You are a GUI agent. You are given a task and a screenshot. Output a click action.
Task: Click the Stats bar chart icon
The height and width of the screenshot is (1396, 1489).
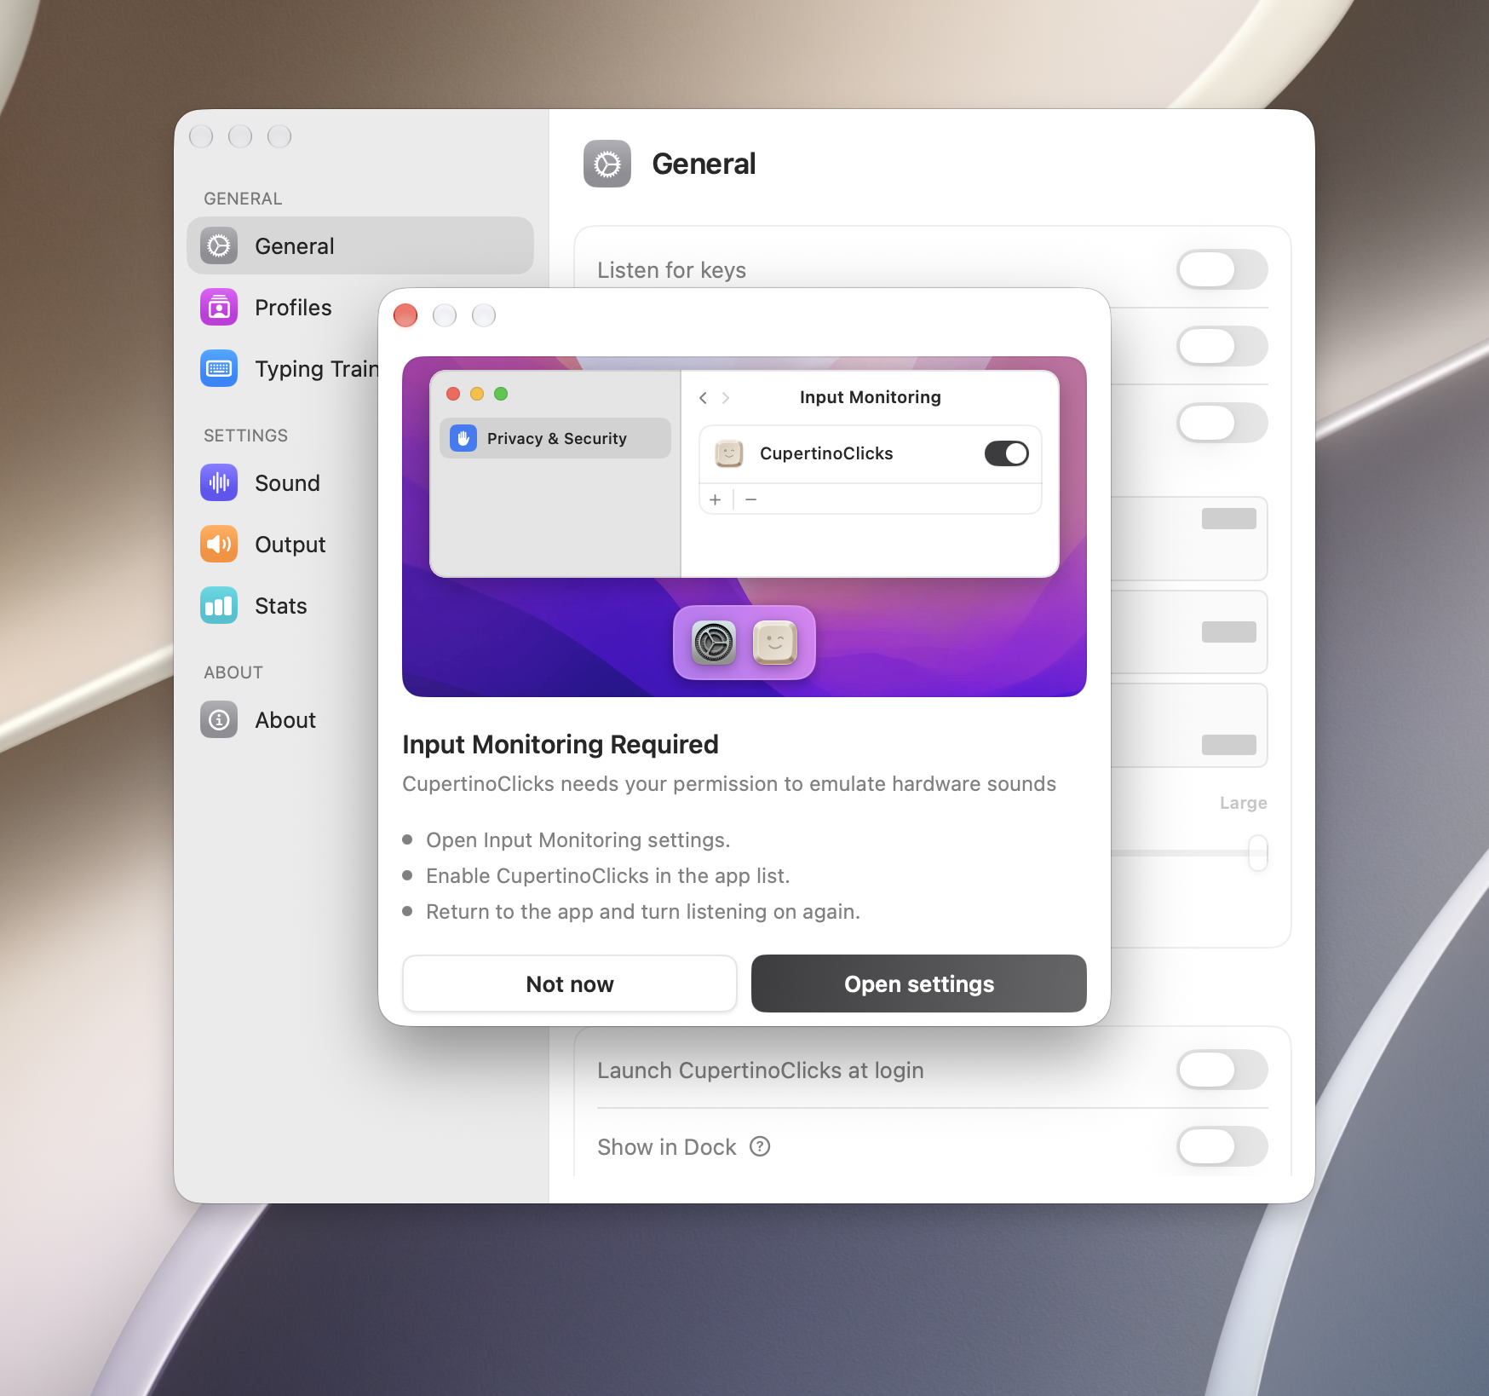click(x=219, y=606)
